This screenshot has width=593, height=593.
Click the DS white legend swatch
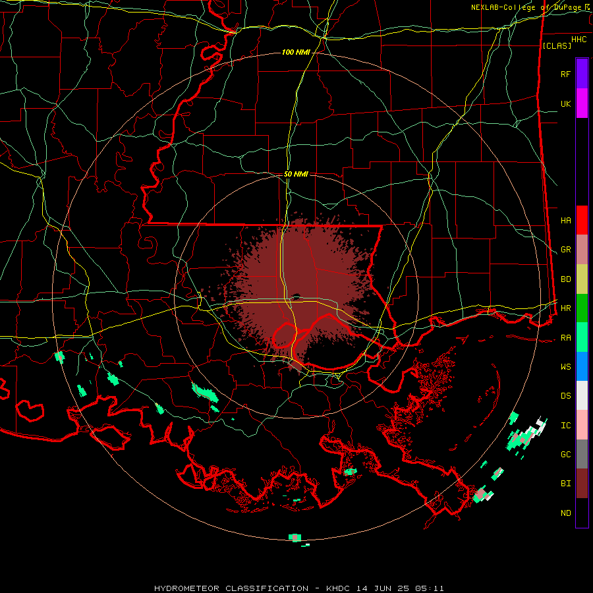[582, 395]
